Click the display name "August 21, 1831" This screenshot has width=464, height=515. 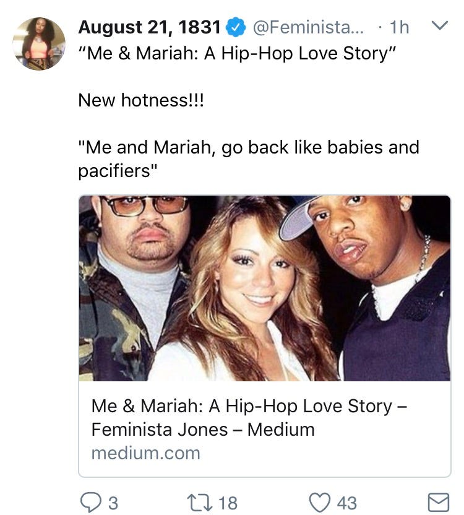(x=150, y=27)
